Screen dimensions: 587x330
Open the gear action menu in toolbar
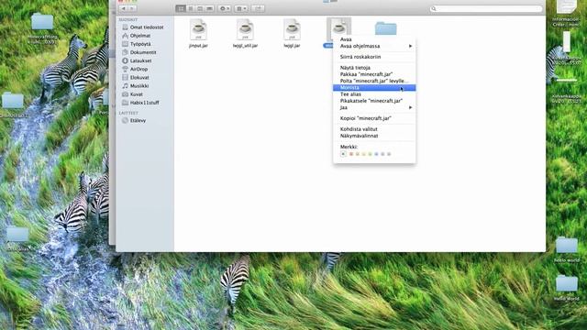224,8
